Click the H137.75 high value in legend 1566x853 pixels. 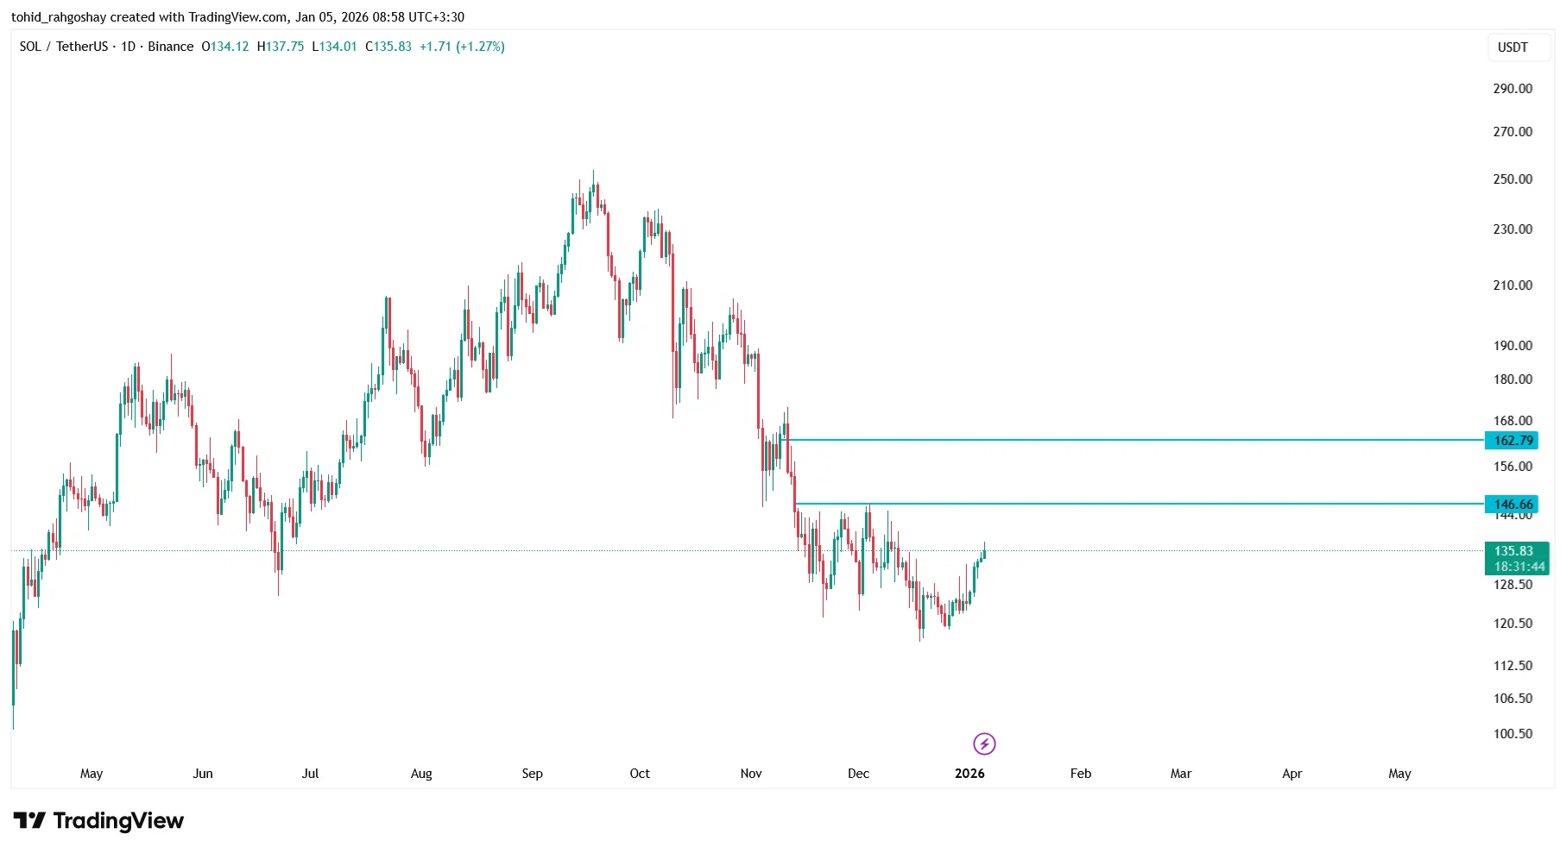click(x=281, y=47)
